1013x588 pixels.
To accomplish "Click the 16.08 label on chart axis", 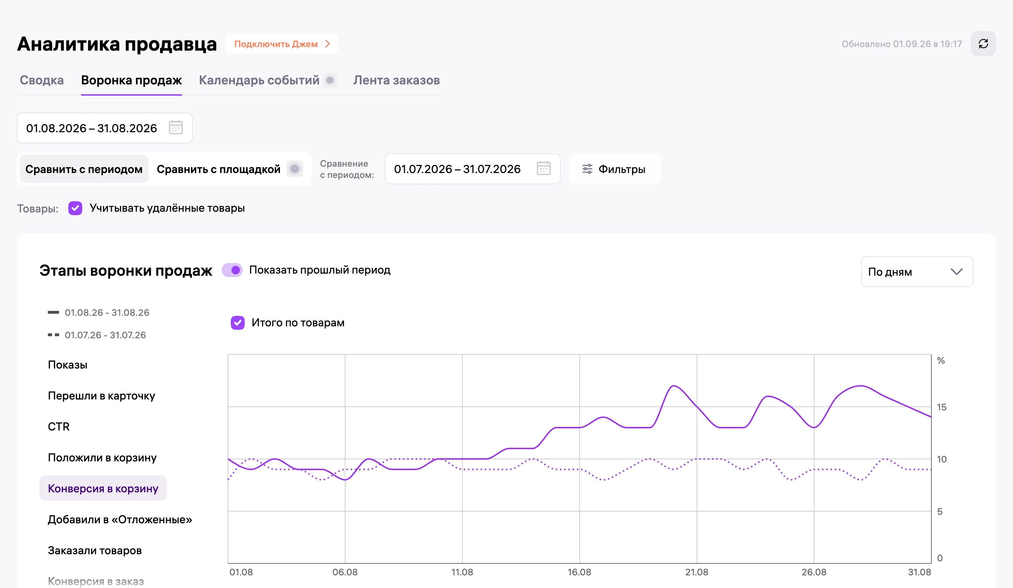I will [579, 572].
